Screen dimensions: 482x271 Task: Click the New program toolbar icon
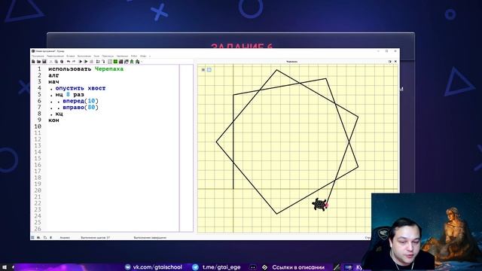33,62
